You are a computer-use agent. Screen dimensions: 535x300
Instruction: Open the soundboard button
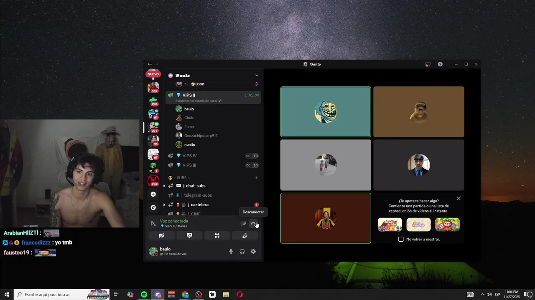245,235
